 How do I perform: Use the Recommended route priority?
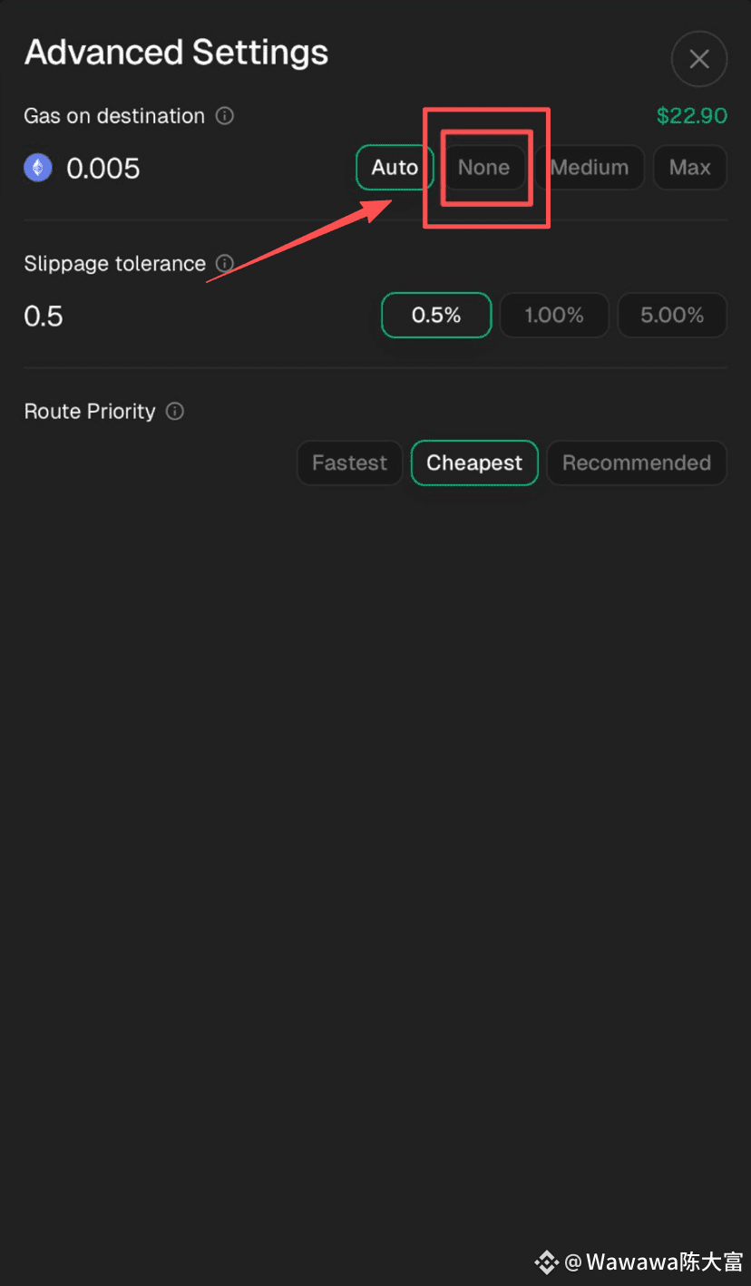coord(637,463)
